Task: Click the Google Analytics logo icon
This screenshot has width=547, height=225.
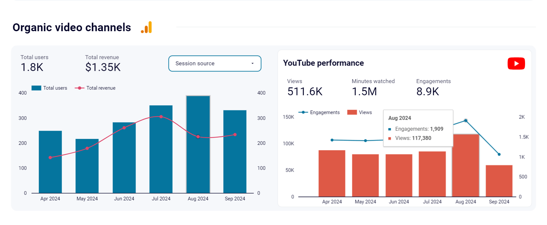Action: (146, 27)
